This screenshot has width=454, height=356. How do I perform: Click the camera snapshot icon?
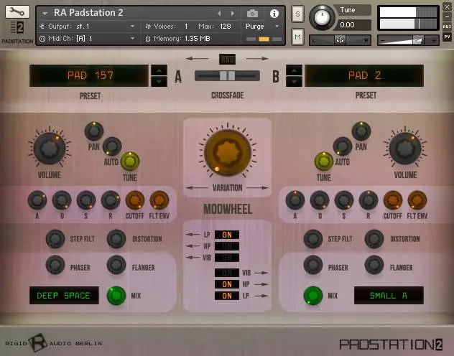(252, 14)
